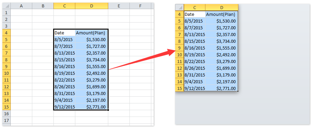Select row 7 header in full worksheet
The image size is (313, 127).
pyautogui.click(x=6, y=53)
